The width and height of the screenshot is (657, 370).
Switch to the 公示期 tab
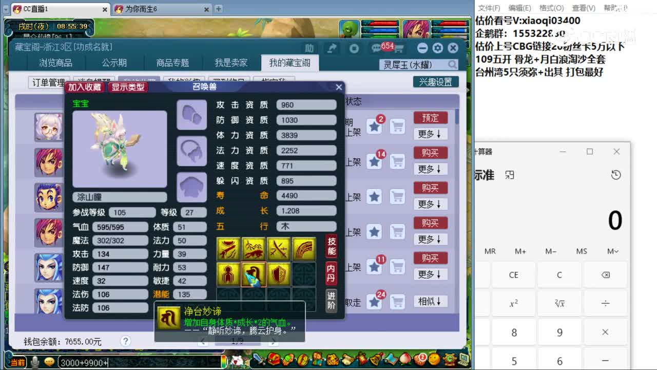114,63
